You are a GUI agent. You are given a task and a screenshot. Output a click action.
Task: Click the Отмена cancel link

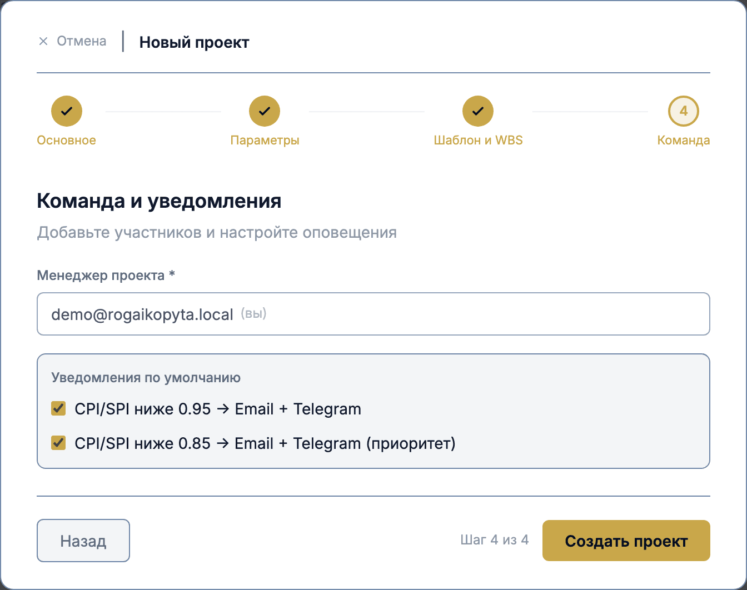(x=81, y=41)
